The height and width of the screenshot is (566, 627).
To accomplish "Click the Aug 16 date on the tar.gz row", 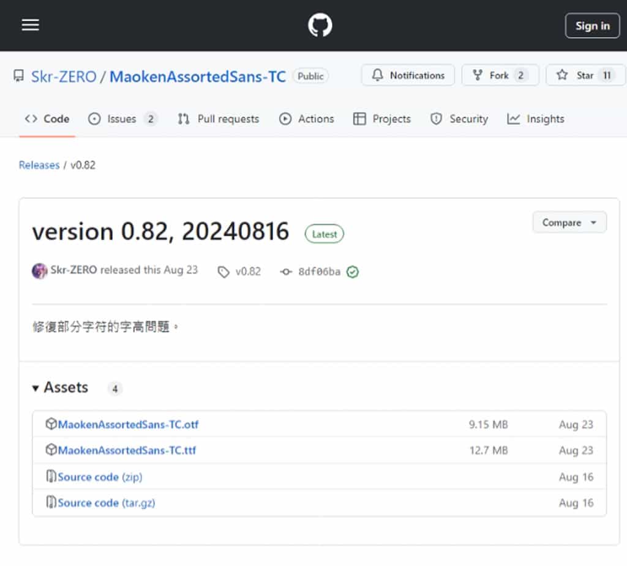I will pos(576,503).
